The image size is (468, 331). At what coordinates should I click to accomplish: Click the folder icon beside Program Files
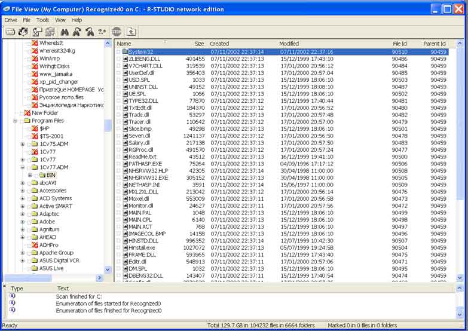pyautogui.click(x=27, y=121)
